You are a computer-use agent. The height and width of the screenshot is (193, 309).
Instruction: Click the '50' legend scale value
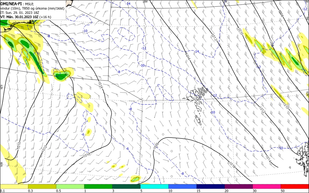click(x=283, y=191)
